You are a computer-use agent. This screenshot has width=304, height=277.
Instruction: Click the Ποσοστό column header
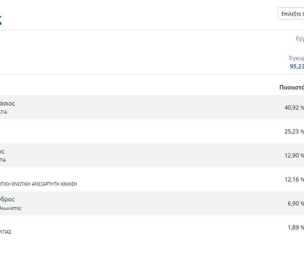click(x=291, y=88)
